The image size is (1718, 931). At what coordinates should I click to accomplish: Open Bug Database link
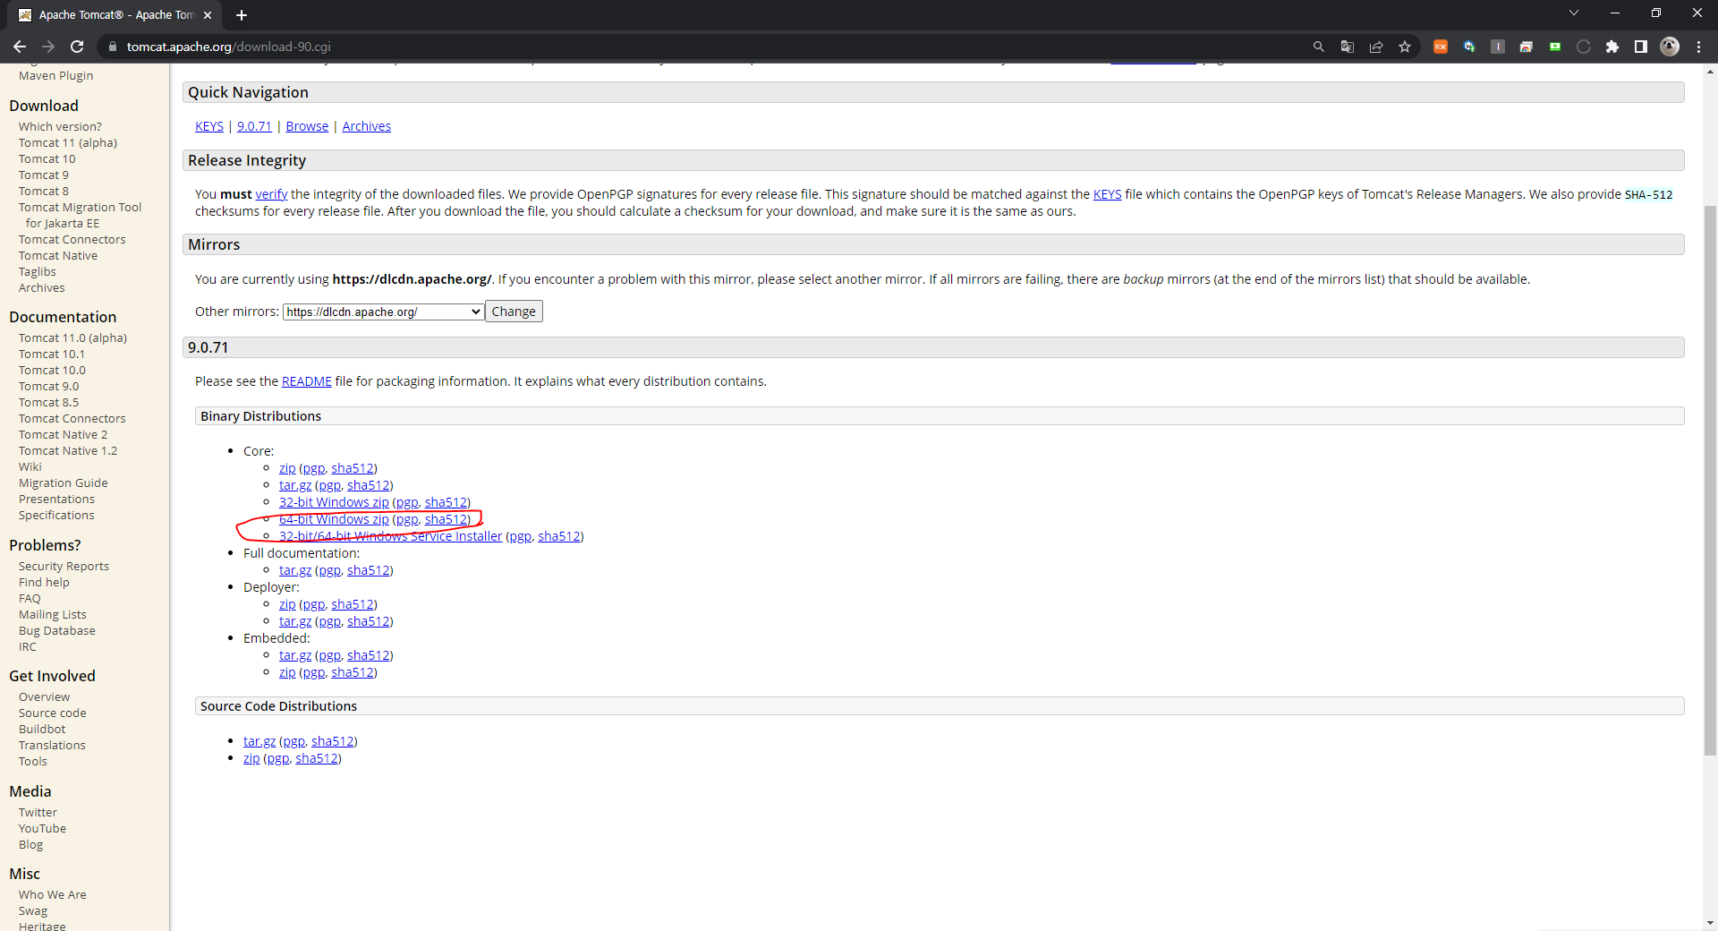click(x=57, y=630)
